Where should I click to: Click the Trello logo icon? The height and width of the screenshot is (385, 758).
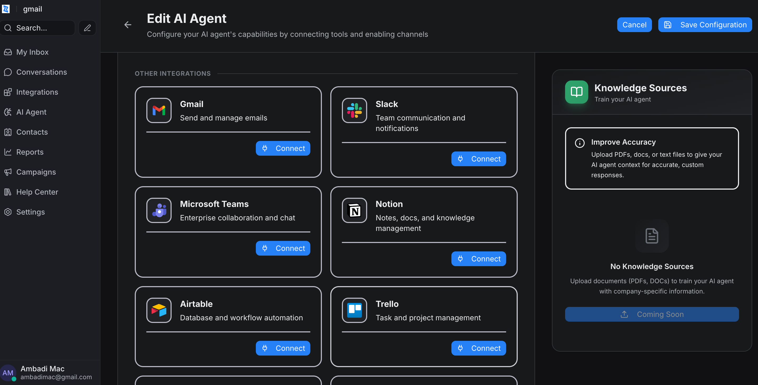(354, 310)
